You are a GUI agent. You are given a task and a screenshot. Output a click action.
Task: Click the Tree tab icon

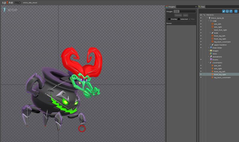(200, 7)
